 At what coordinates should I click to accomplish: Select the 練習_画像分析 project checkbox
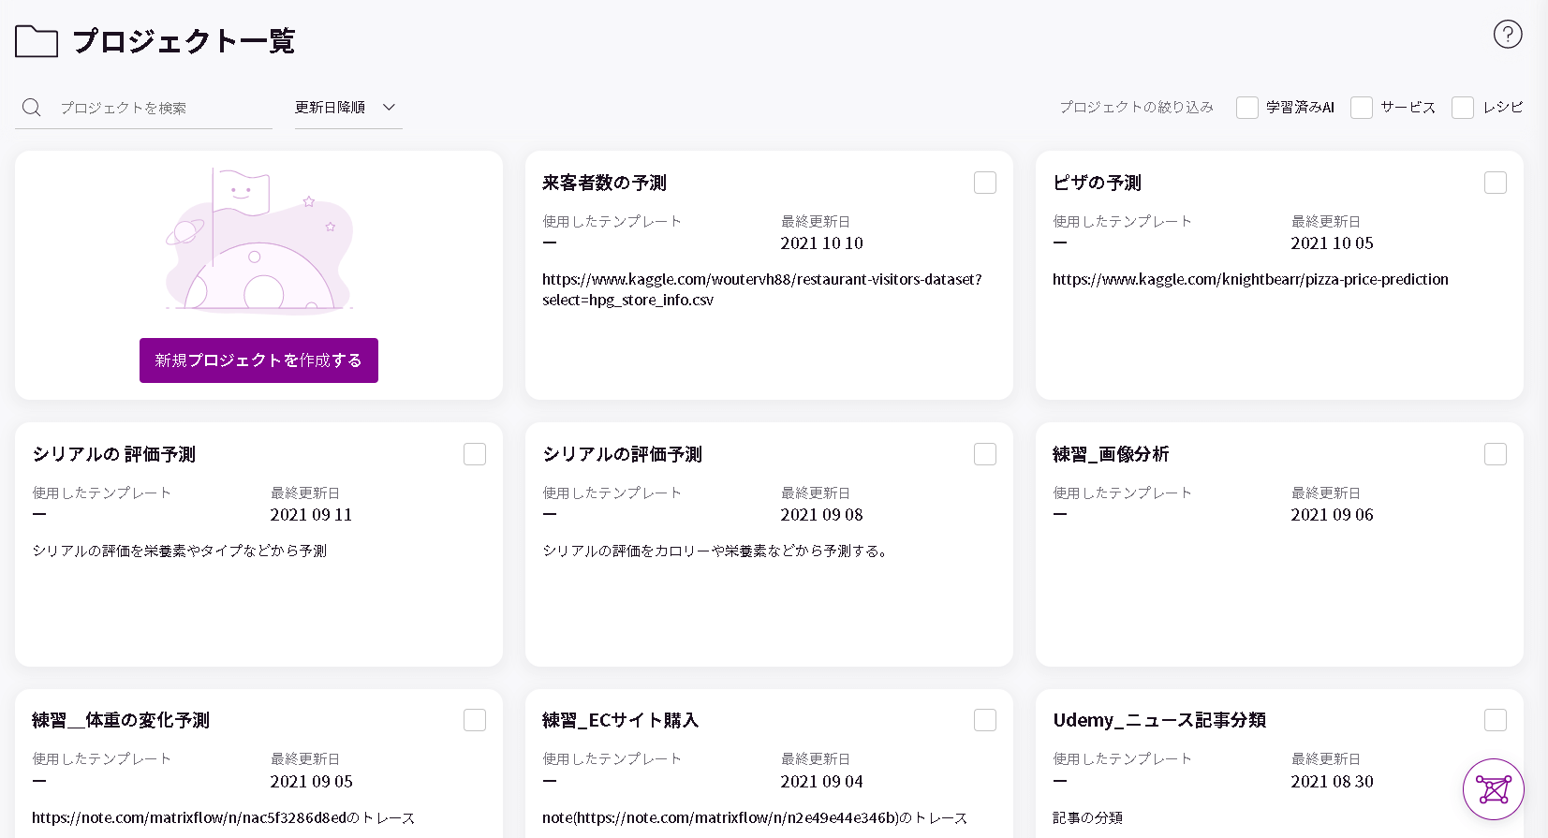pyautogui.click(x=1496, y=454)
